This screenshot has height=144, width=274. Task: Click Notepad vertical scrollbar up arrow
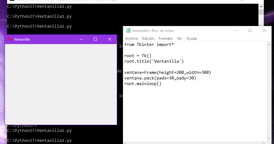click(x=269, y=45)
